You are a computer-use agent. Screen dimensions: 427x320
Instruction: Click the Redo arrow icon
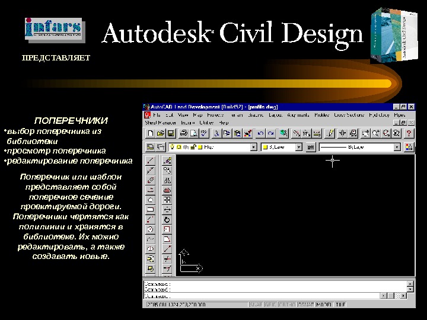270,133
